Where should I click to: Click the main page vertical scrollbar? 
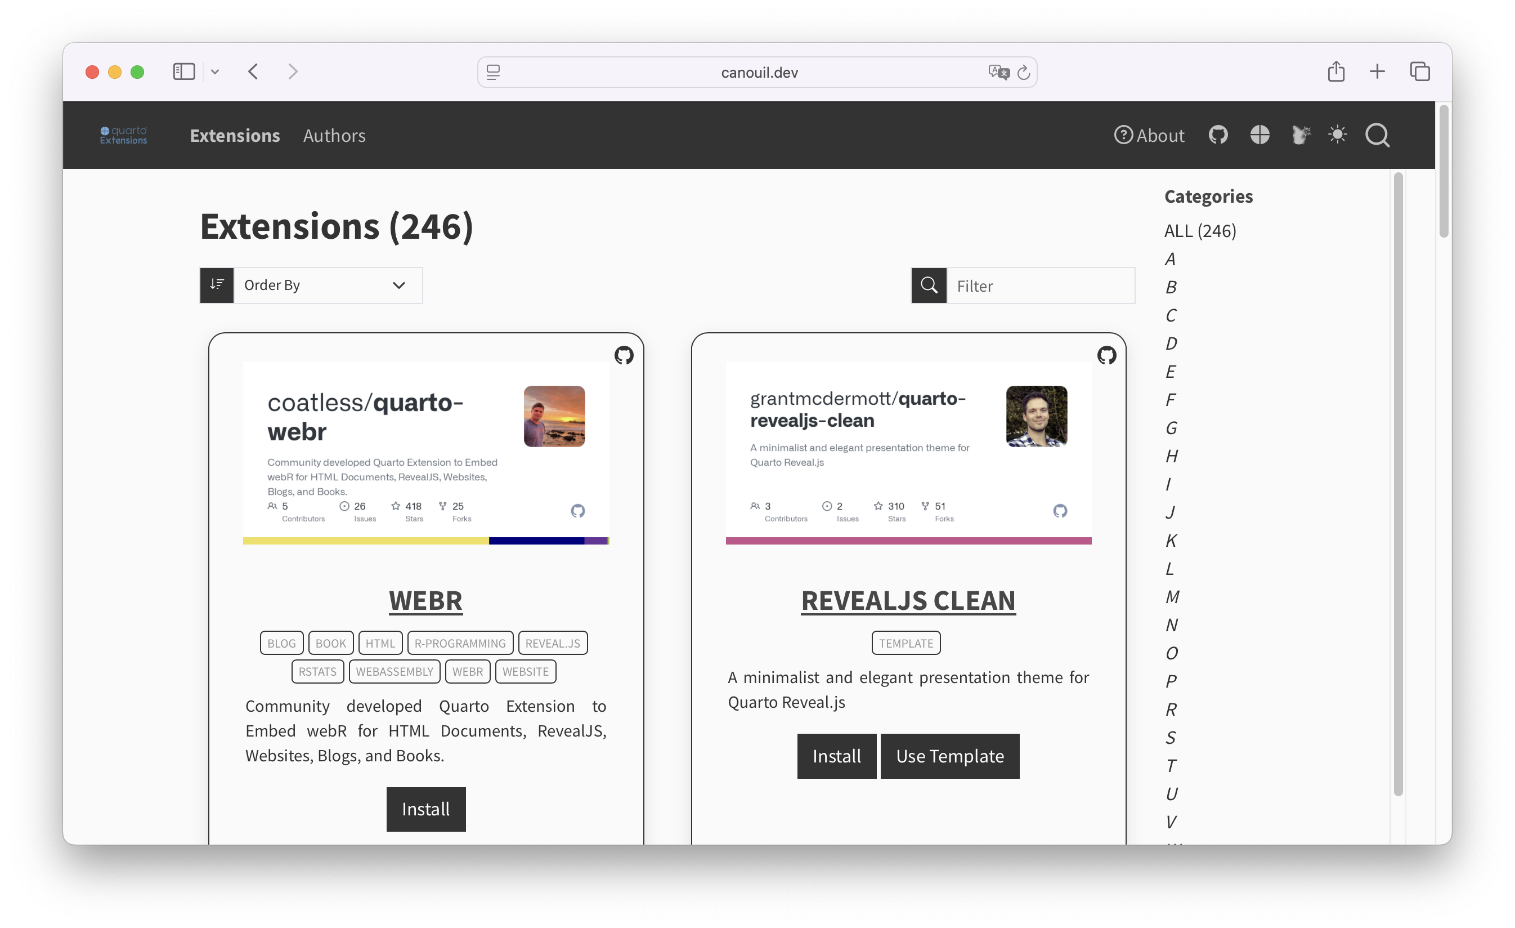point(1444,171)
